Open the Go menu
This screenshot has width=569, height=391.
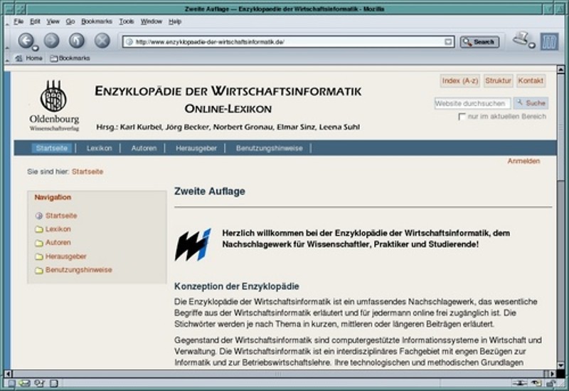70,21
